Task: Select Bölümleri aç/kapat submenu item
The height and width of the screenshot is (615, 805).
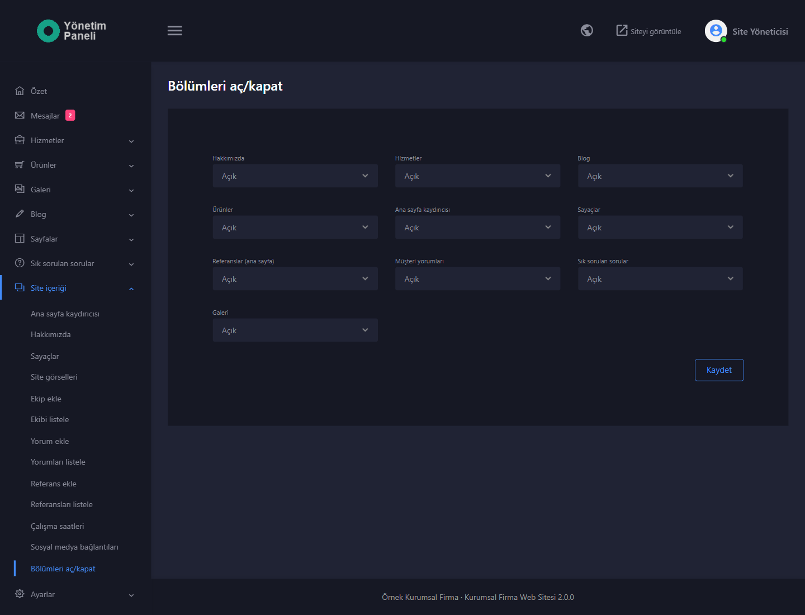Action: [x=63, y=569]
